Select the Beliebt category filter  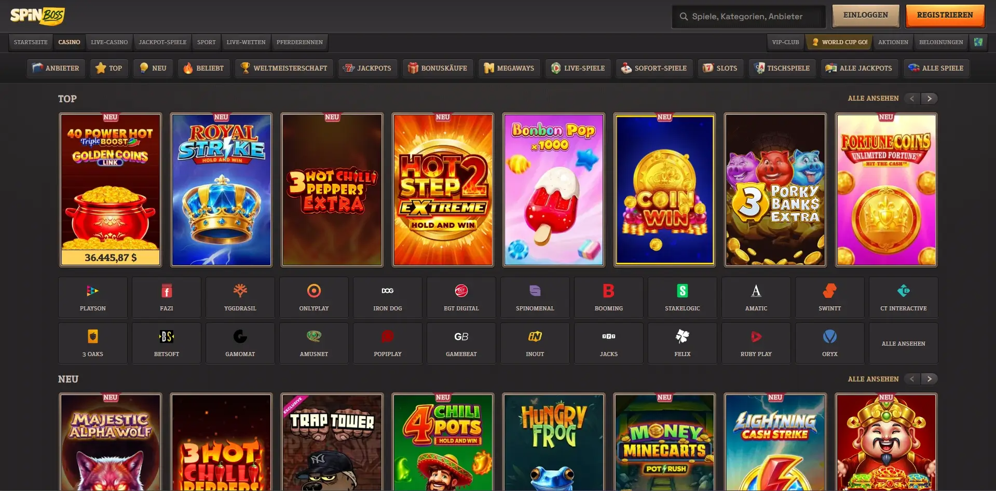point(204,68)
